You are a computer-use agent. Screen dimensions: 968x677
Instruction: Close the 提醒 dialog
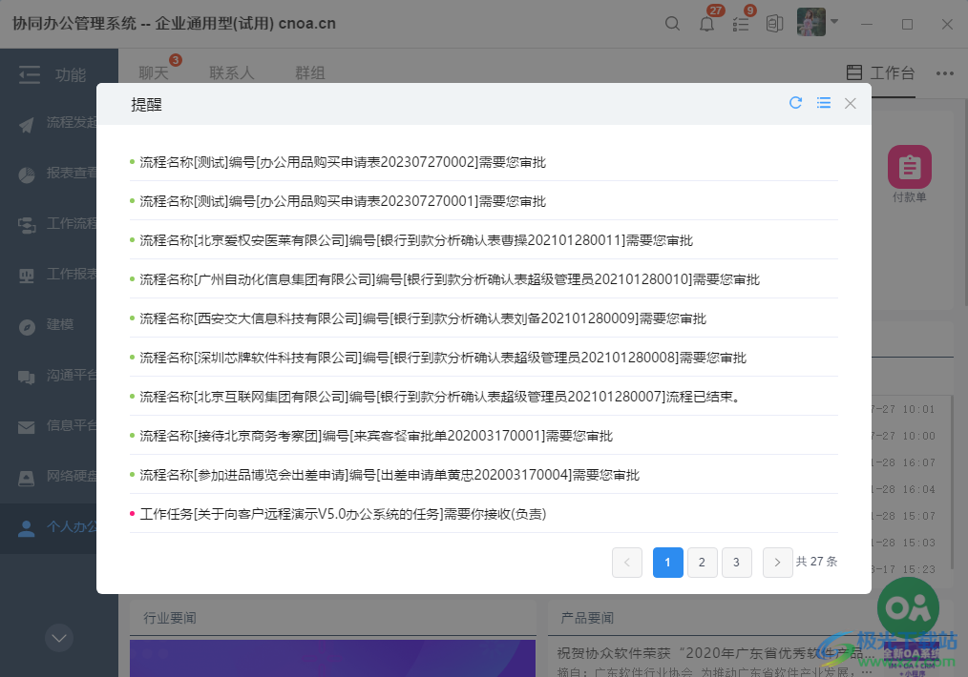(x=850, y=104)
